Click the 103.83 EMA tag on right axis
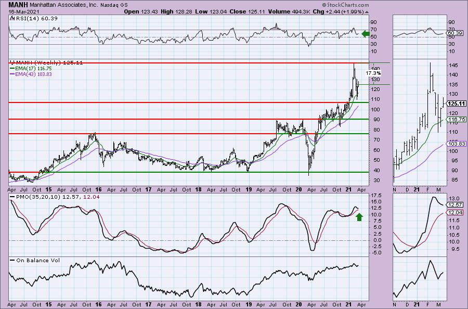Image resolution: width=468 pixels, height=309 pixels. click(457, 144)
